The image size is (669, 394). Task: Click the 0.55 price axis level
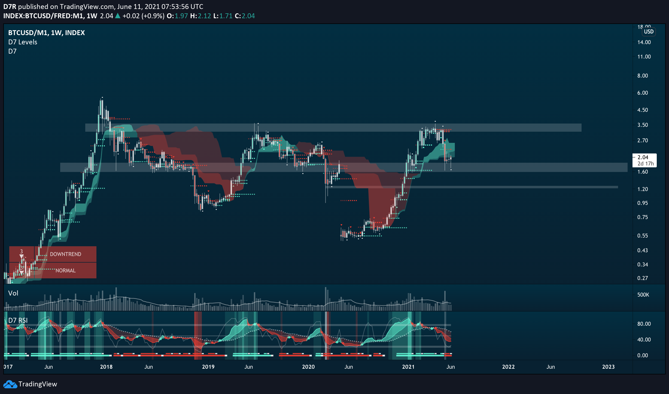tap(643, 236)
